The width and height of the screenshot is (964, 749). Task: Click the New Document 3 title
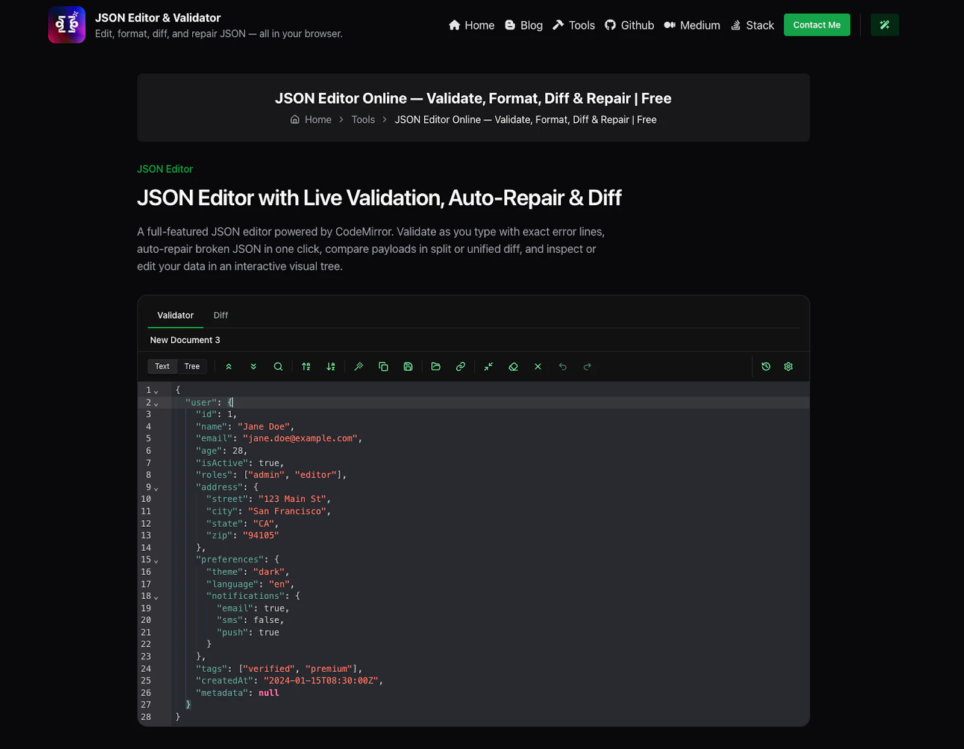[x=185, y=340]
